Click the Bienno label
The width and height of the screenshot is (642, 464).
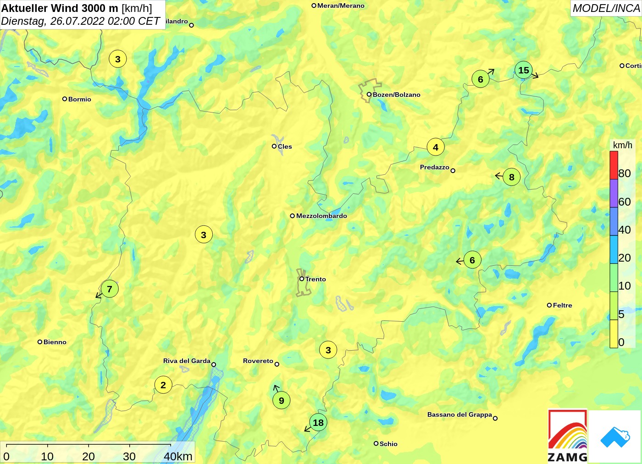55,342
